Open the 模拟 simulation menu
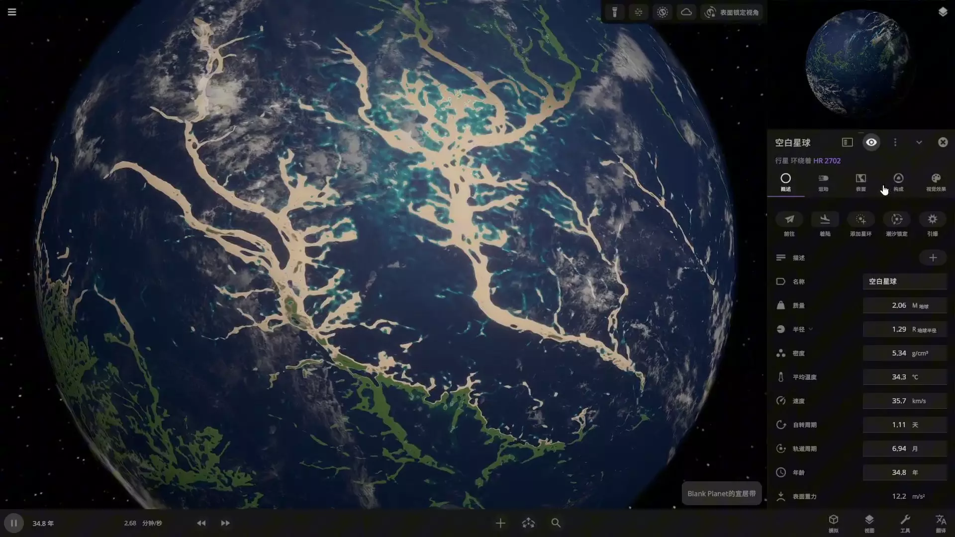This screenshot has height=537, width=955. click(834, 524)
